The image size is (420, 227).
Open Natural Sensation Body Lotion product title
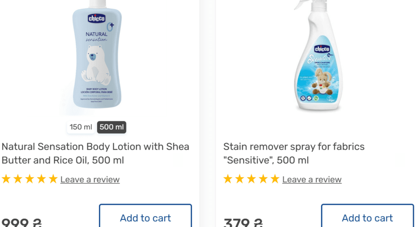coord(95,153)
